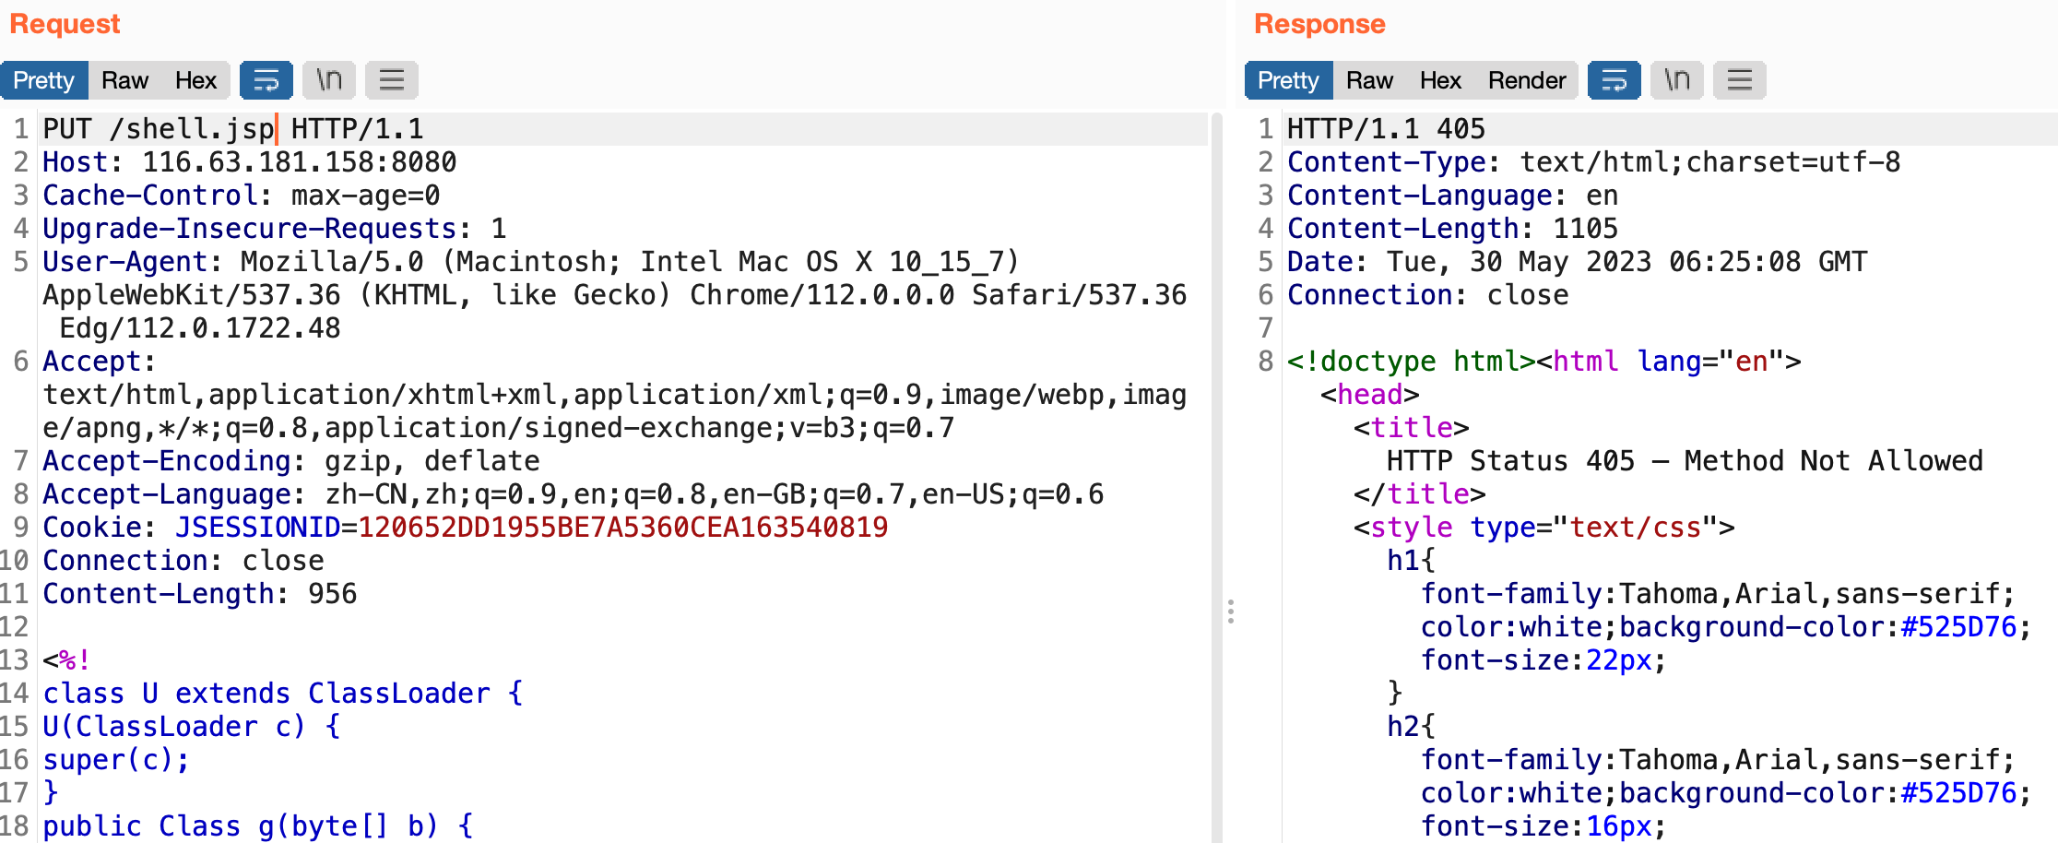Image resolution: width=2058 pixels, height=843 pixels.
Task: Click the splitter handle between Request and Response
Action: tap(1231, 611)
